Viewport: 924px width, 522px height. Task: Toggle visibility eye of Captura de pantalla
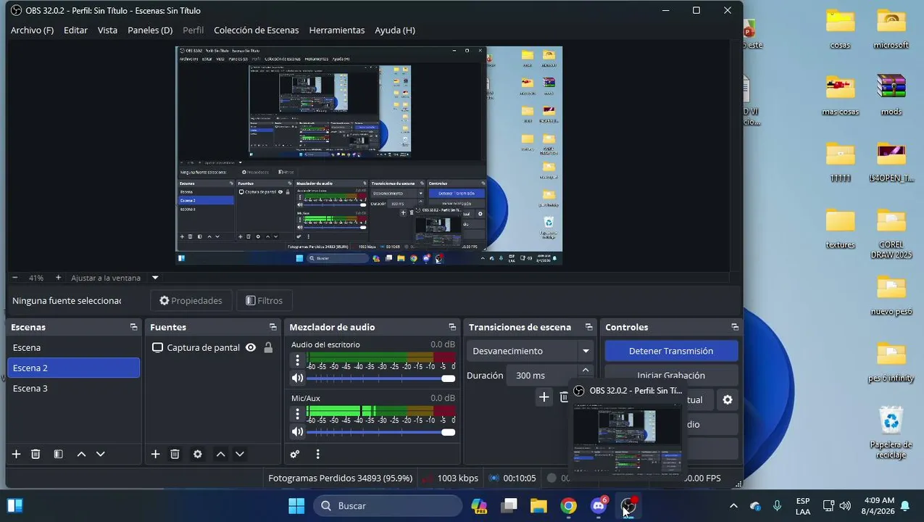click(251, 347)
